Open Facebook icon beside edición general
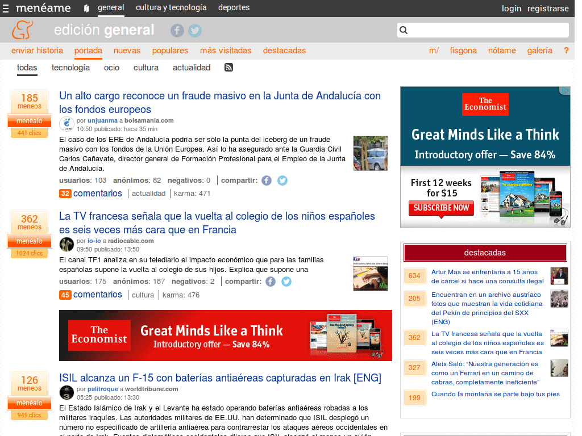This screenshot has width=582, height=436. (x=177, y=31)
